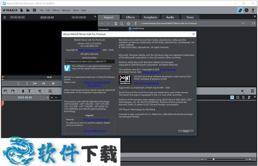
Task: Click the third view mode icon above timeline
Action: (243, 97)
